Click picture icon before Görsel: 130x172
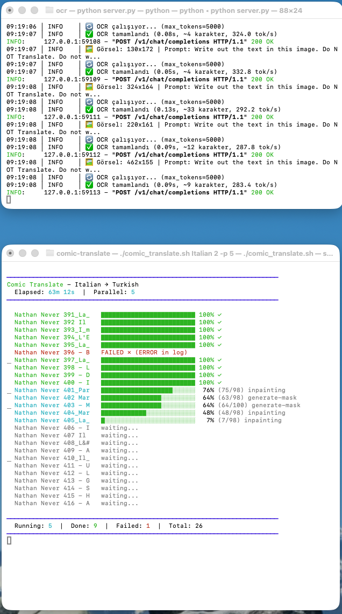This screenshot has width=342, height=614. pyautogui.click(x=89, y=49)
